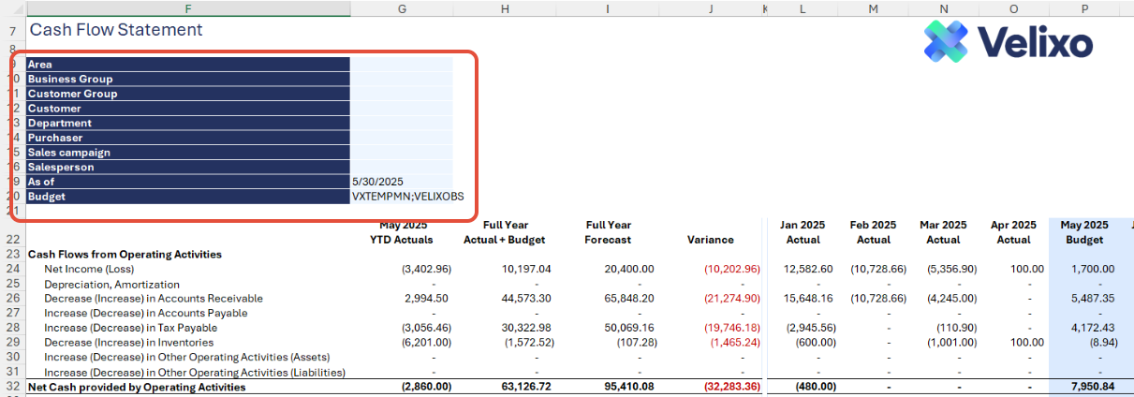This screenshot has height=397, width=1134.
Task: Click the Jan 2025 value 15,648.16
Action: coord(809,299)
